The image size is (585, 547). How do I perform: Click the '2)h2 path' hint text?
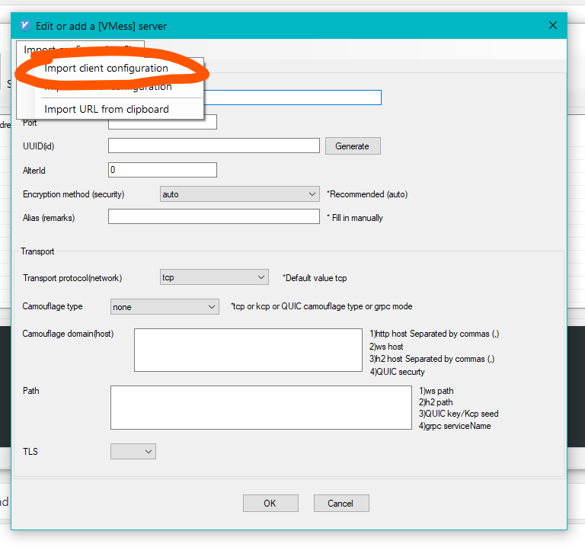point(436,402)
